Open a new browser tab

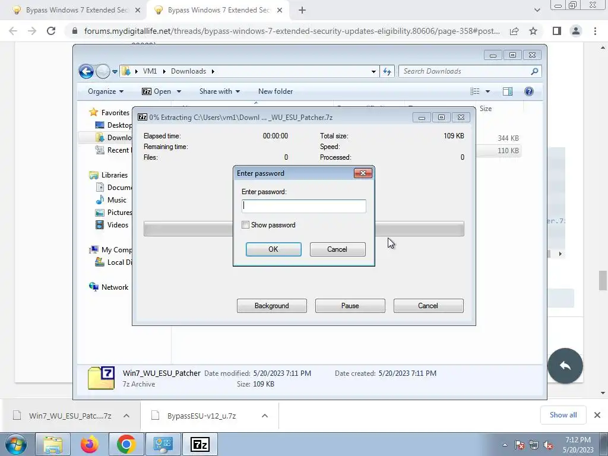[x=302, y=11]
